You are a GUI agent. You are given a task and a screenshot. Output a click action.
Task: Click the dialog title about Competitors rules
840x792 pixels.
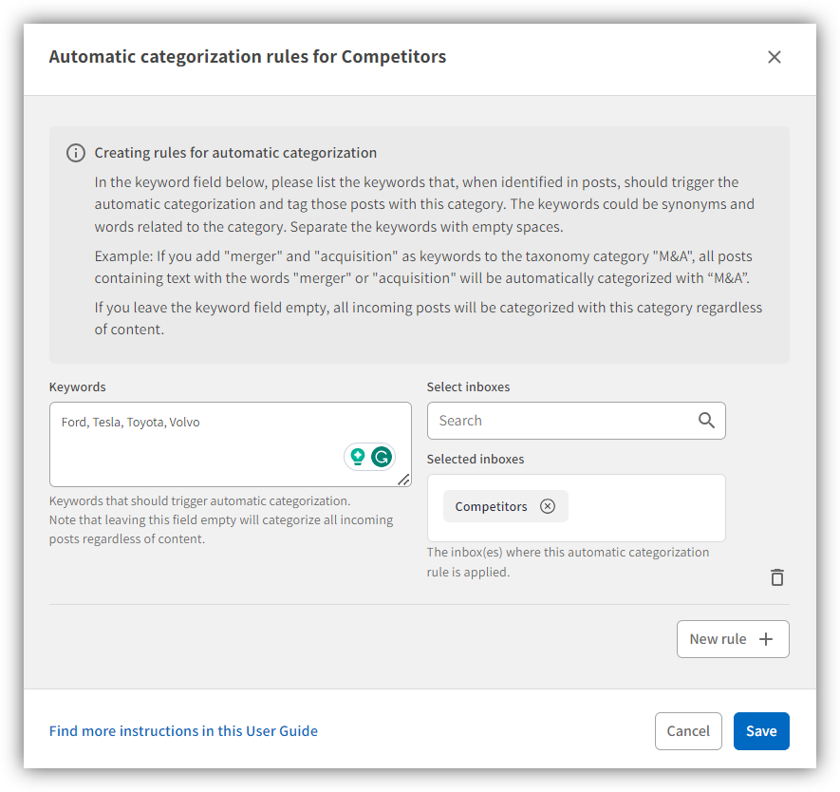click(247, 57)
